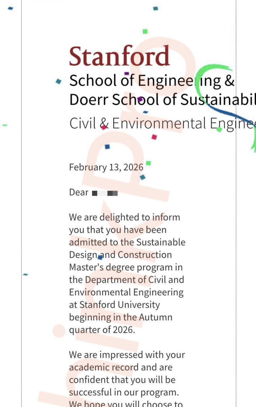The width and height of the screenshot is (256, 407).
Task: Click the text "quarter of 2026."
Action: pos(102,330)
